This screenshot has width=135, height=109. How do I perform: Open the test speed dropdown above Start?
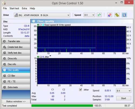124,91
